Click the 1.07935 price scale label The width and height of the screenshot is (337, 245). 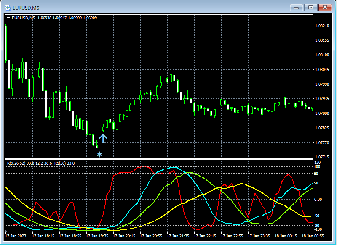click(x=322, y=99)
